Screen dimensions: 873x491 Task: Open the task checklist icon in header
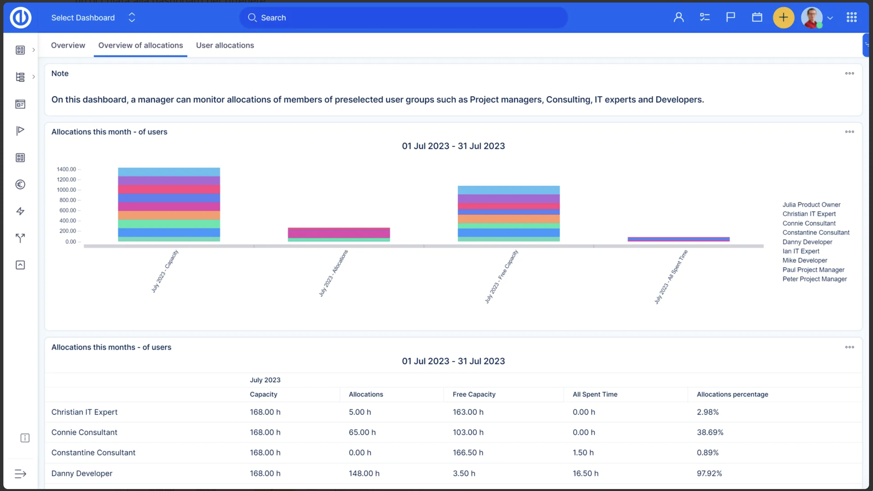[705, 17]
